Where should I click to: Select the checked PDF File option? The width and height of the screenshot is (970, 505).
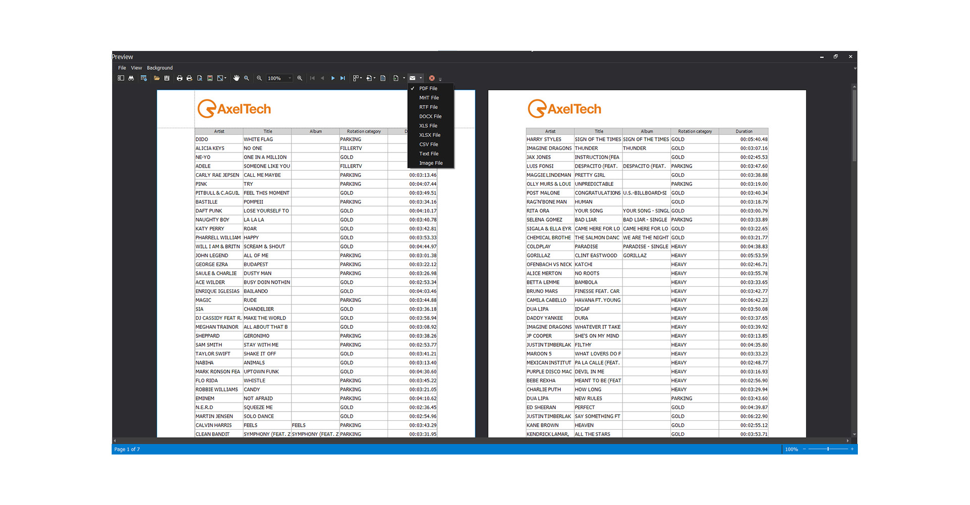(428, 88)
